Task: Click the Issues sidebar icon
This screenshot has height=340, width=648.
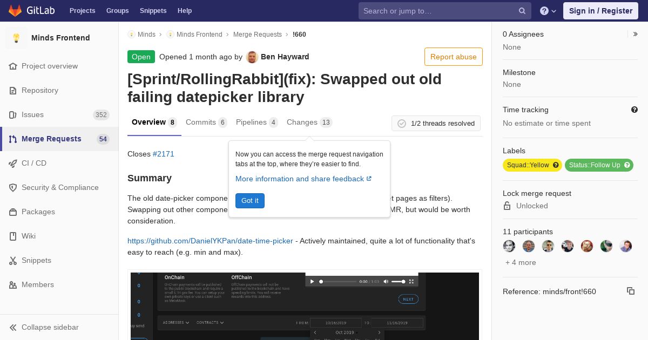Action: click(13, 115)
